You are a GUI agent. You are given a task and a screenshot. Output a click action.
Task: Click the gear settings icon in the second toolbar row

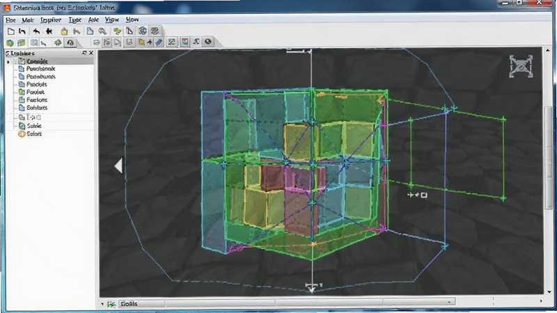58,42
